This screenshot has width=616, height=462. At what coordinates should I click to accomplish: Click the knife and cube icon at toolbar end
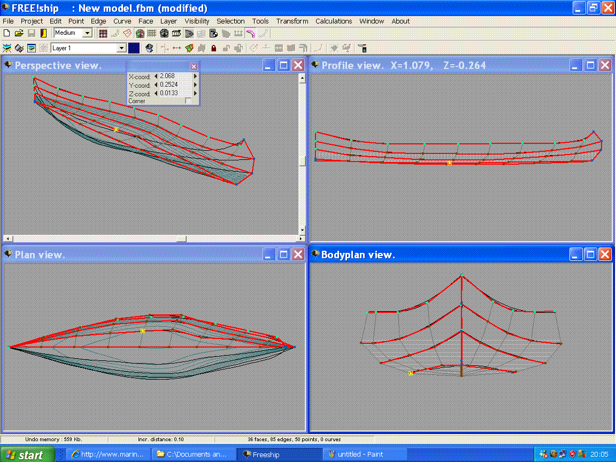point(363,48)
